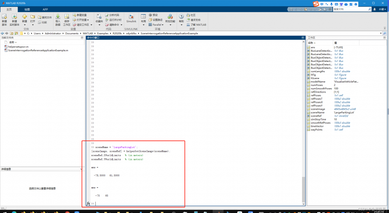The width and height of the screenshot is (389, 213).
Task: Select helpersetupscr.m in current folder
Action: tap(18, 47)
